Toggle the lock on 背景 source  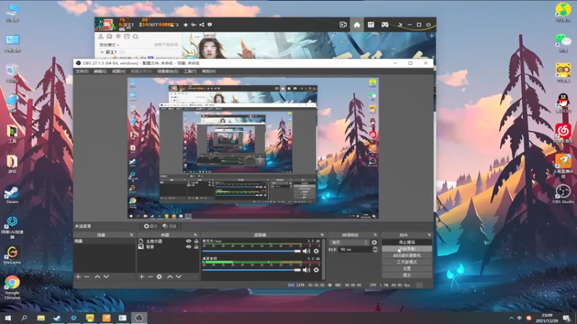(x=196, y=247)
